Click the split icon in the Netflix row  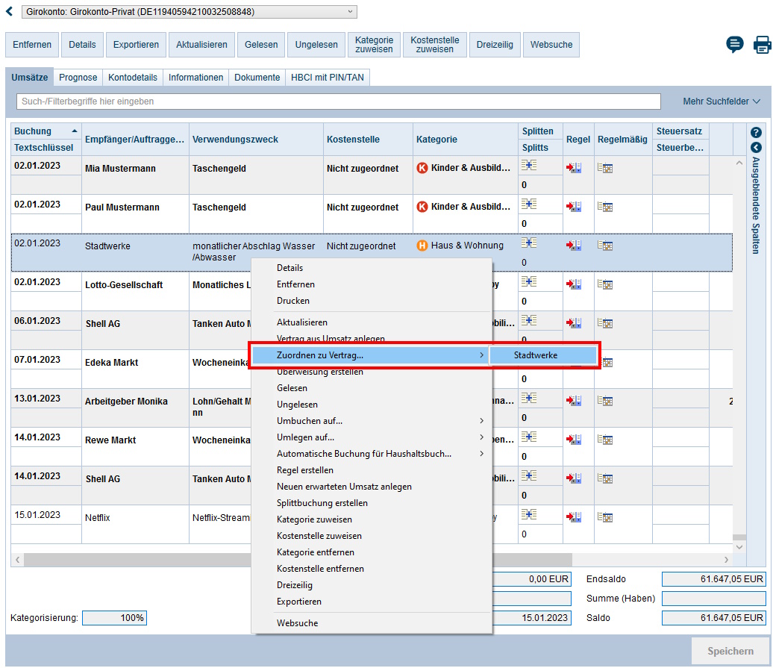529,514
